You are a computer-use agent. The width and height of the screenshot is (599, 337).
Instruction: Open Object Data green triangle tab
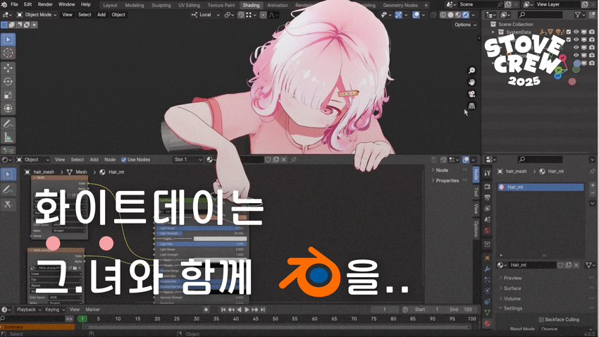(487, 313)
